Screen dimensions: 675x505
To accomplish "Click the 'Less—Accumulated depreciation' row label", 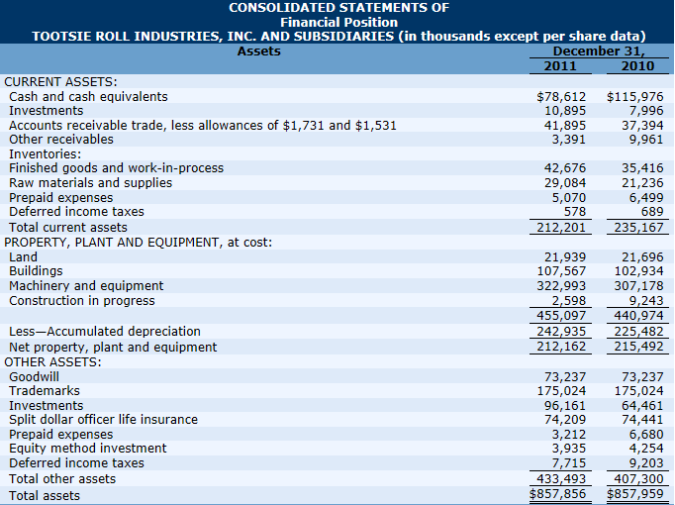I will pos(105,332).
